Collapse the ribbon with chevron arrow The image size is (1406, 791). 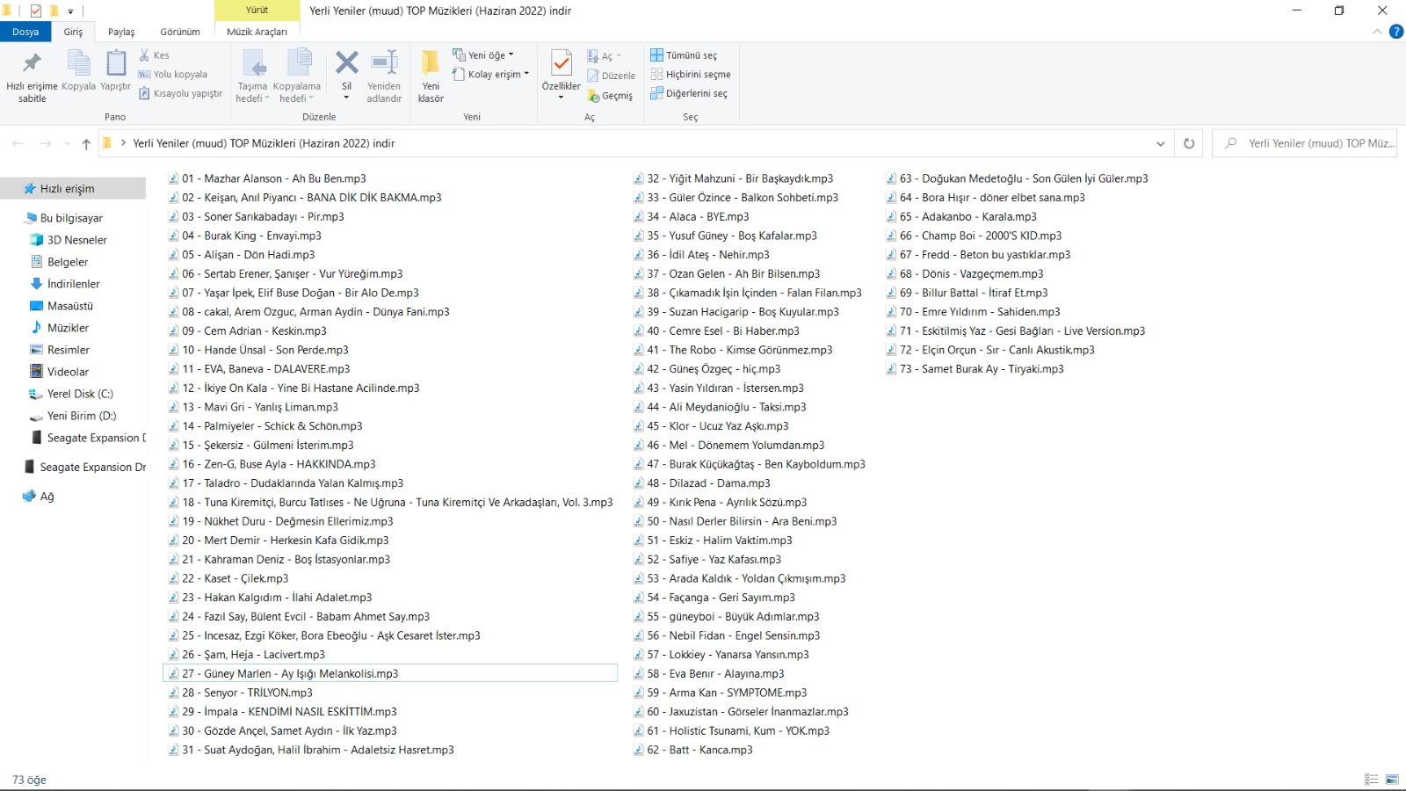point(1377,32)
